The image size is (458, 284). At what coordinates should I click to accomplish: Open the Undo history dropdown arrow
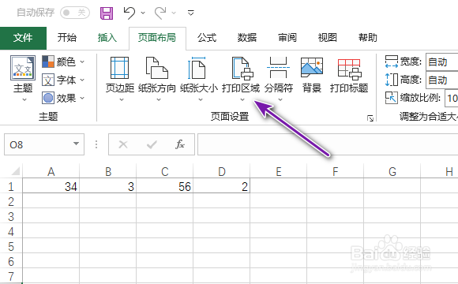(x=143, y=13)
